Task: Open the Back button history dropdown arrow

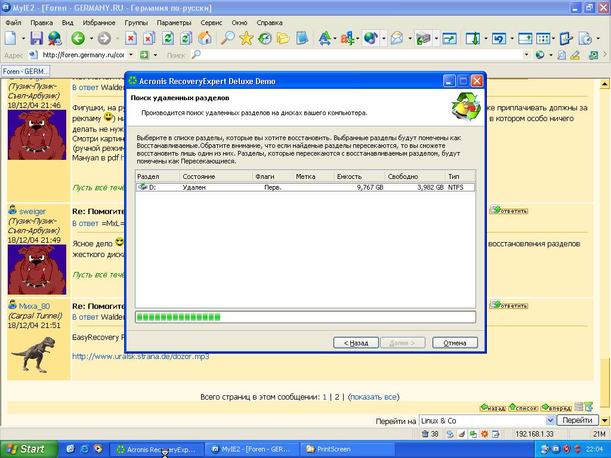Action: tap(91, 39)
